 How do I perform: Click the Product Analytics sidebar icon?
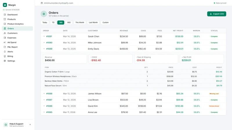coord(5,24)
